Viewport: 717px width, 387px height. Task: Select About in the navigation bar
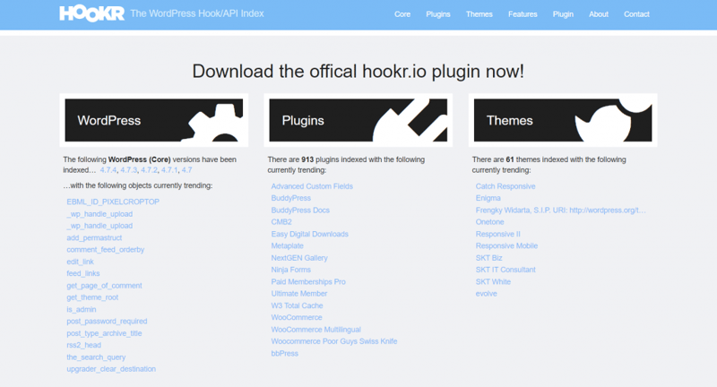click(x=599, y=14)
